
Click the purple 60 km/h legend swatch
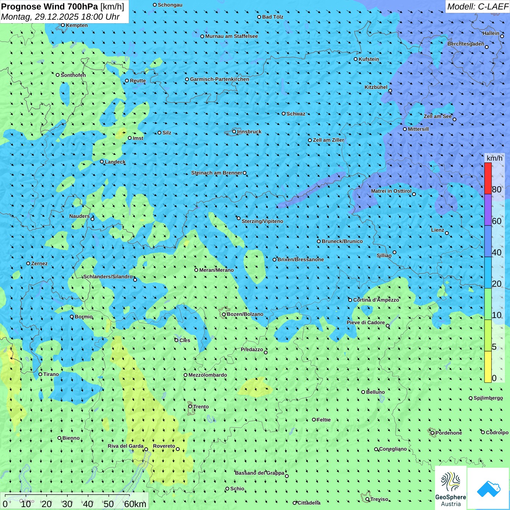coord(488,210)
